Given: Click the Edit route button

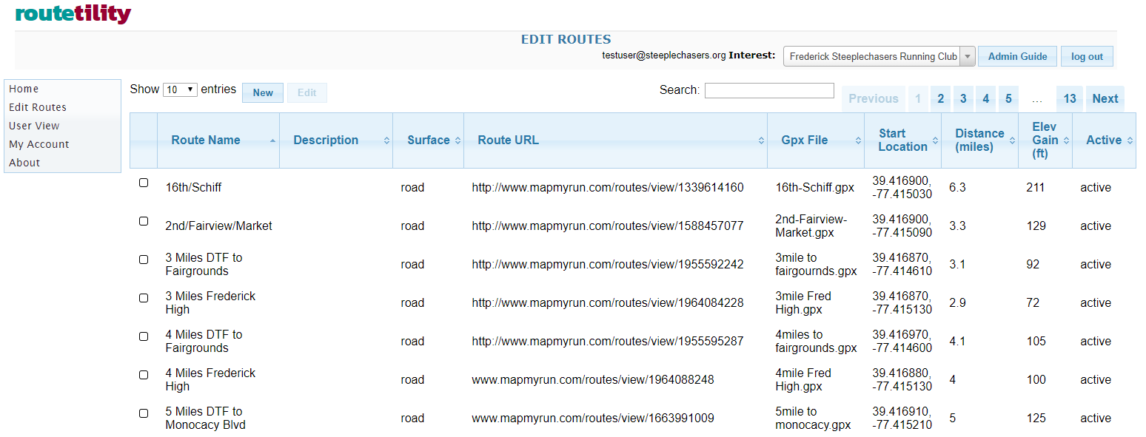Looking at the screenshot, I should pos(307,92).
